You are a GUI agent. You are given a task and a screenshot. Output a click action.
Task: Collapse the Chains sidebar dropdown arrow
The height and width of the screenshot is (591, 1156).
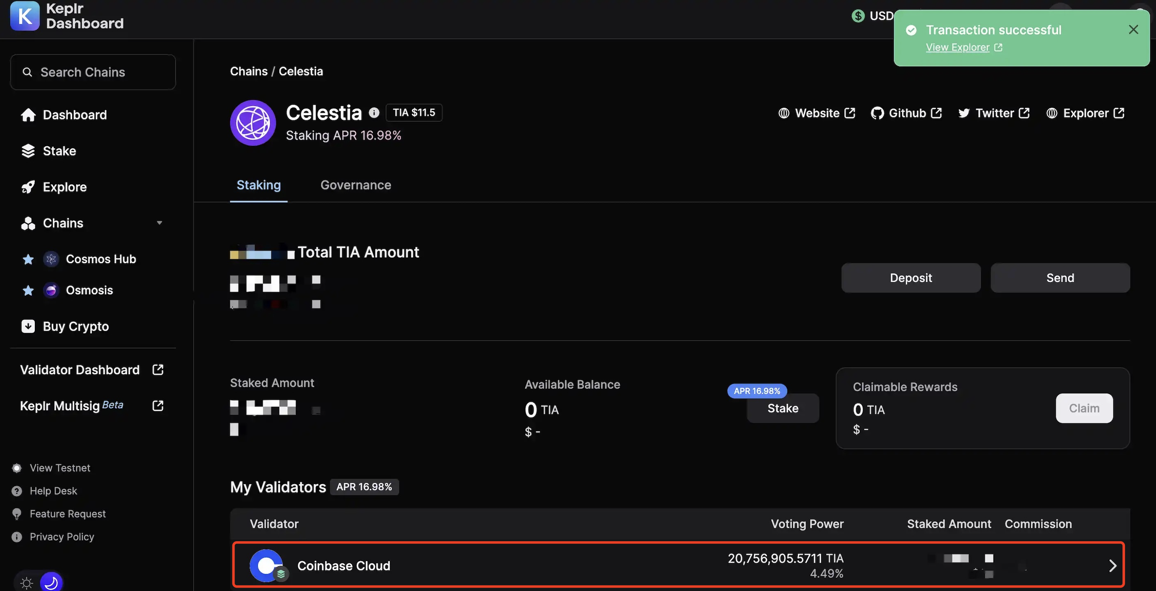coord(159,223)
